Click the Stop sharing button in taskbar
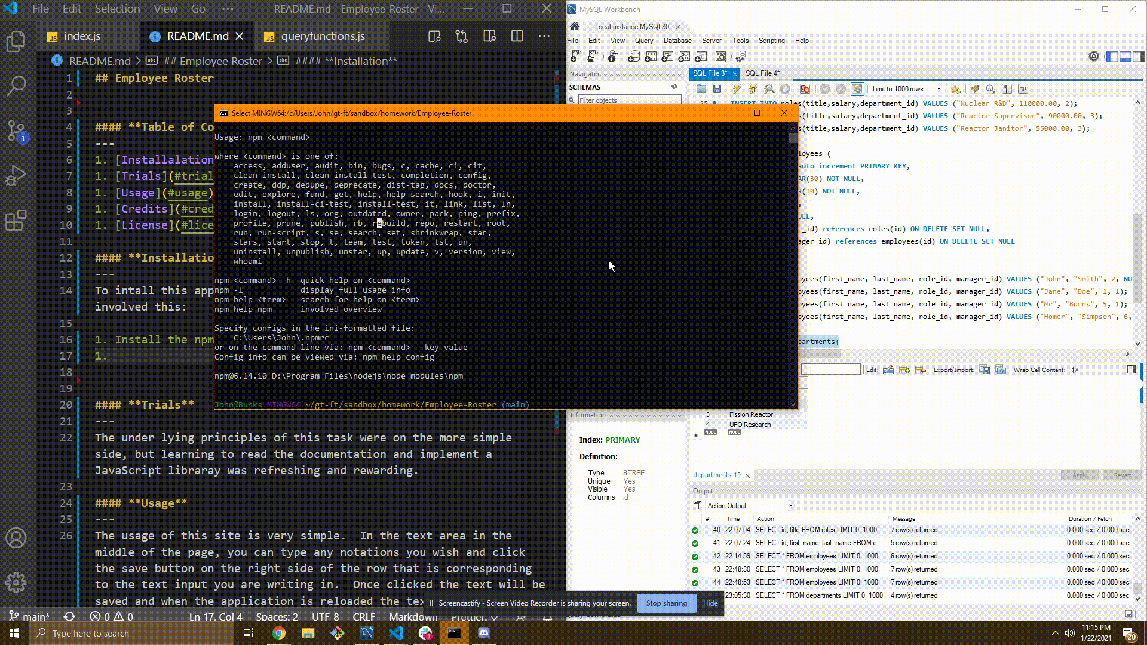The height and width of the screenshot is (645, 1147). pyautogui.click(x=667, y=603)
